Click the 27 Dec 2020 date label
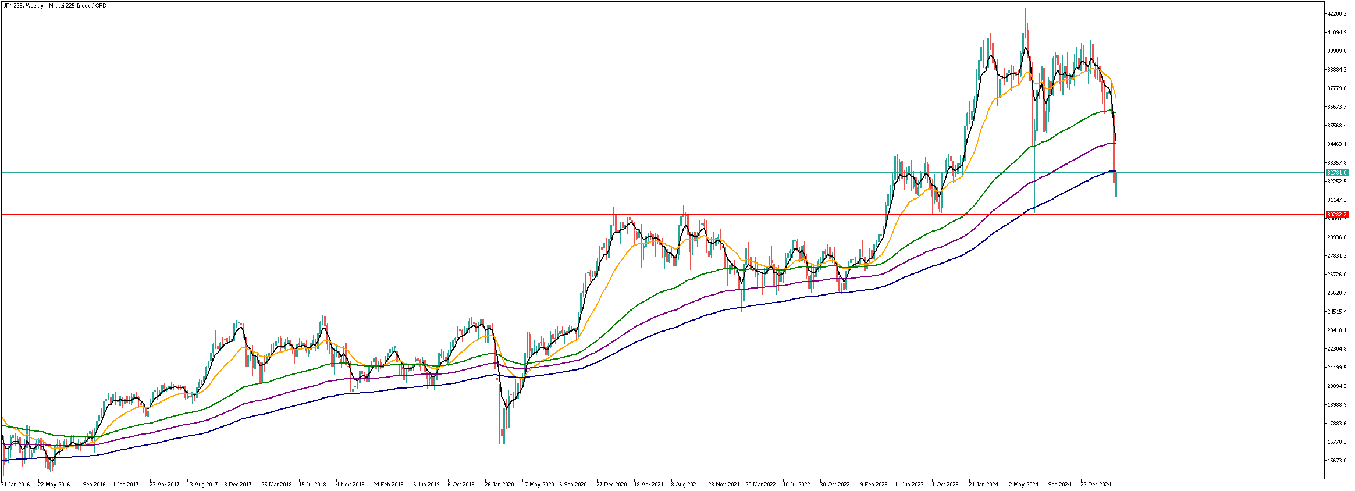The width and height of the screenshot is (1355, 491). coord(612,485)
